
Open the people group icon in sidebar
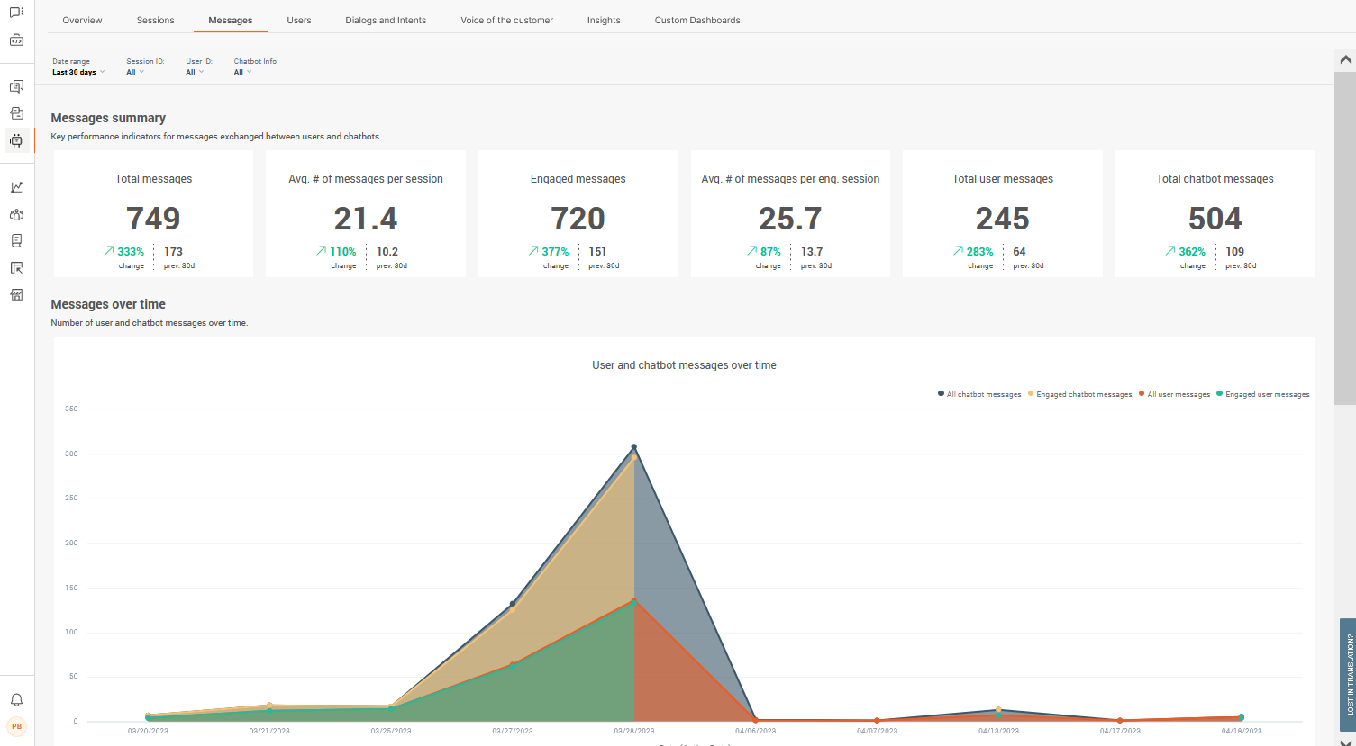16,214
